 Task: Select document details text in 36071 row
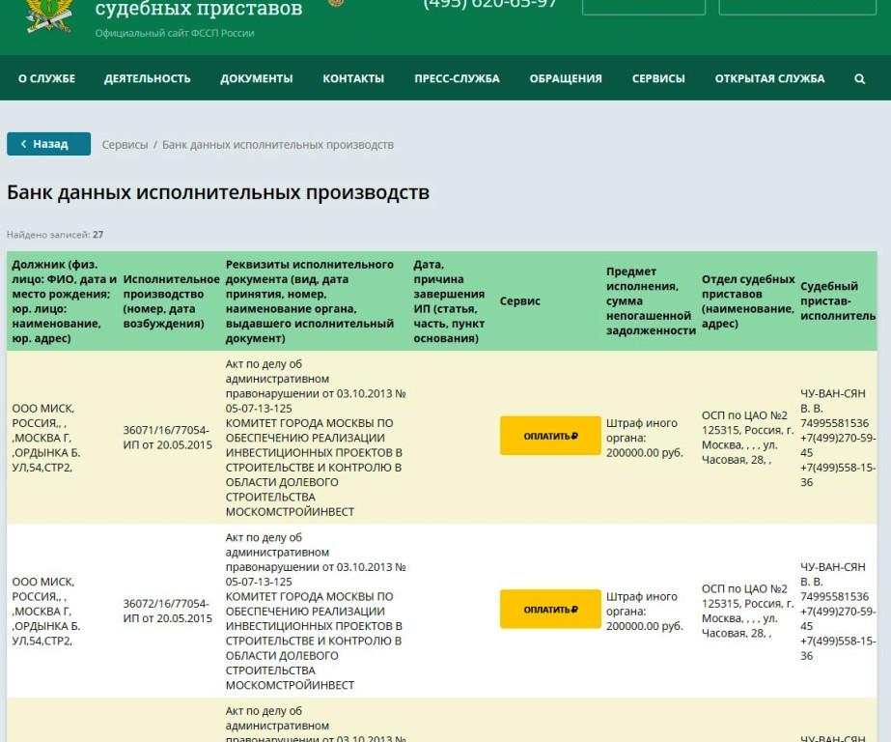316,438
